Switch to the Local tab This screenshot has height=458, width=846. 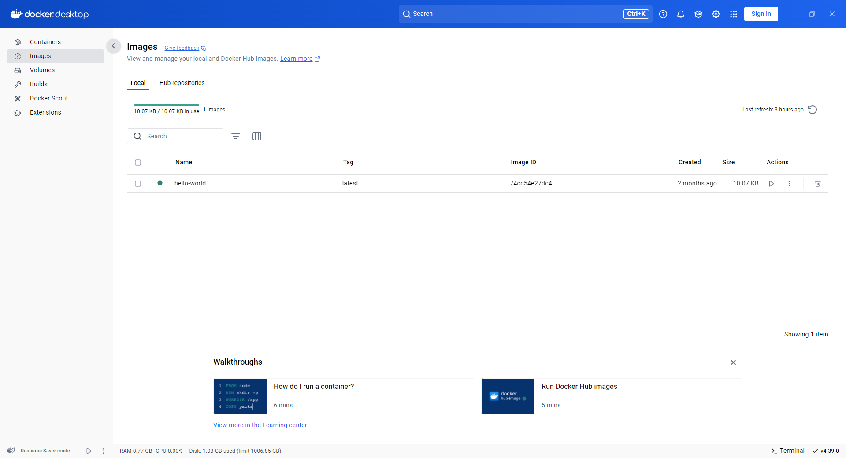[138, 83]
